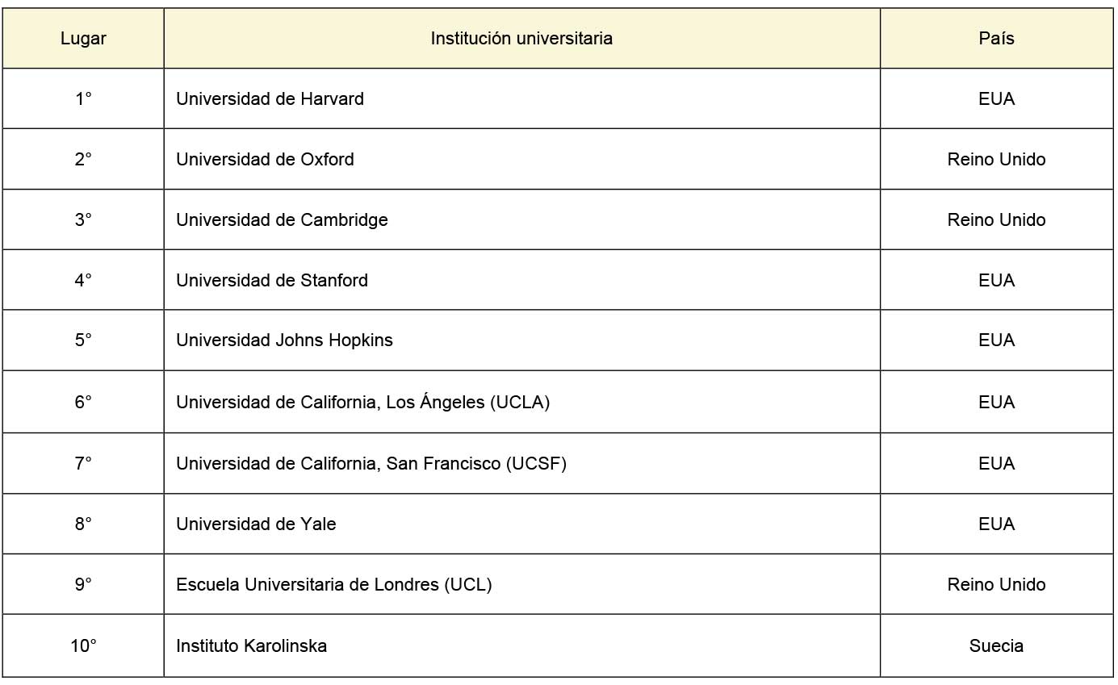Select the 1° ranking cell
This screenshot has height=685, width=1118.
[x=83, y=99]
